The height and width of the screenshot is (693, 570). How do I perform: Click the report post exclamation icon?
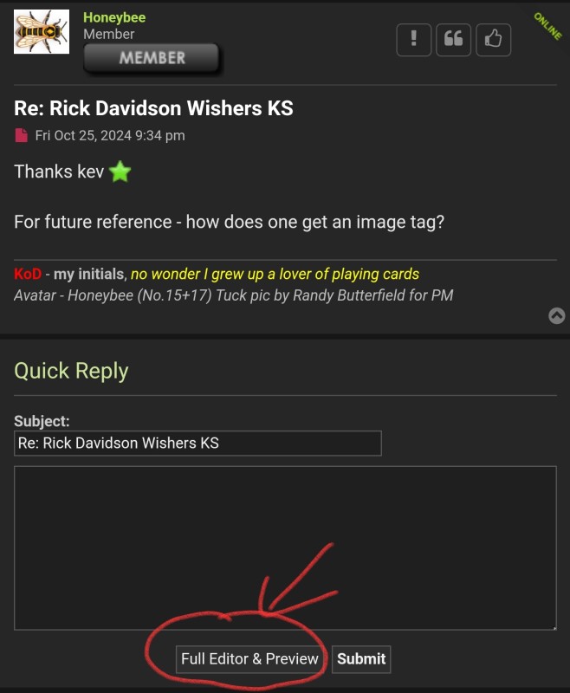(413, 40)
